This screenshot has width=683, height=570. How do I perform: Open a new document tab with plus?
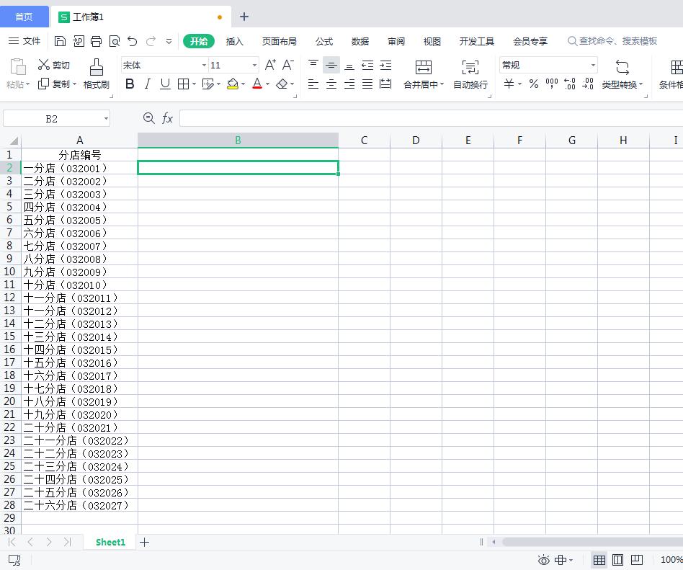(x=244, y=17)
